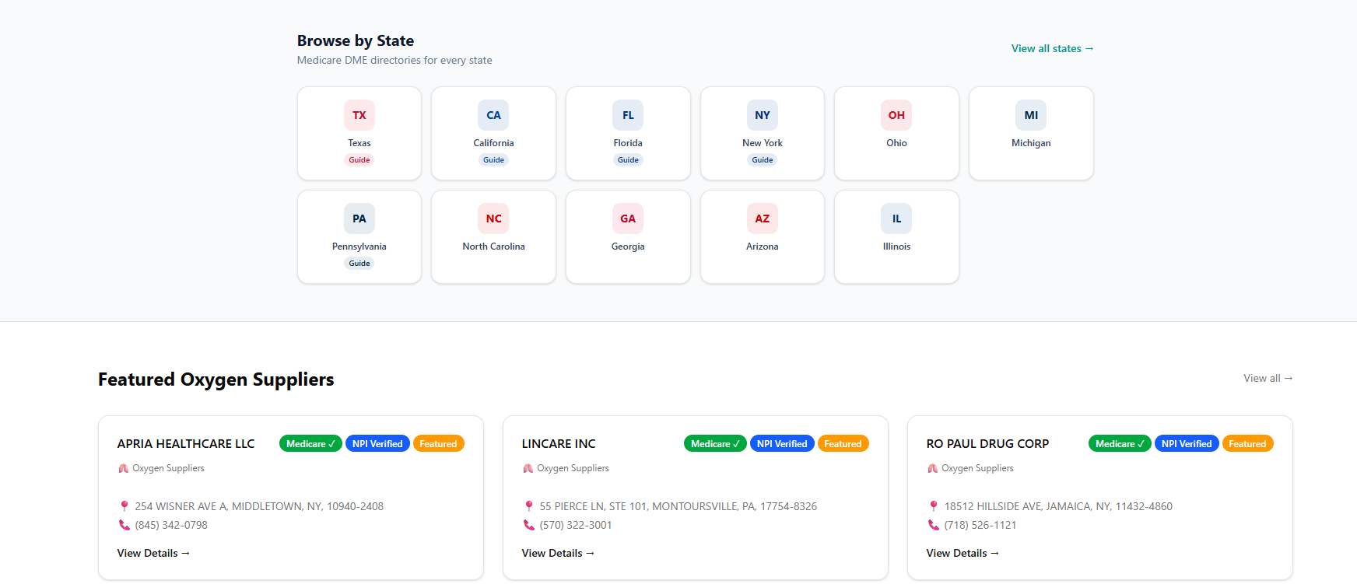
Task: Click the RO PAUL DRUG CORP supplier name
Action: 987,443
